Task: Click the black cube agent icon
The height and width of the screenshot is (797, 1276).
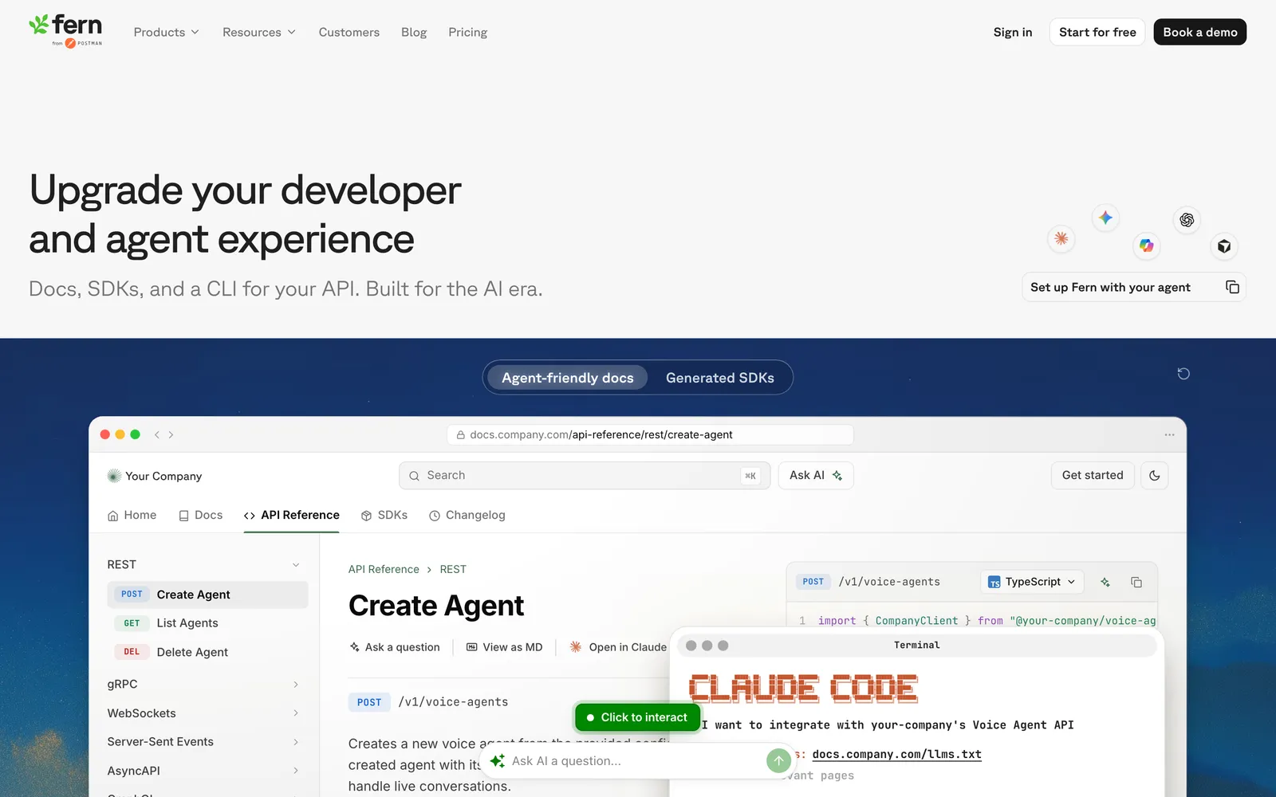Action: [1224, 246]
